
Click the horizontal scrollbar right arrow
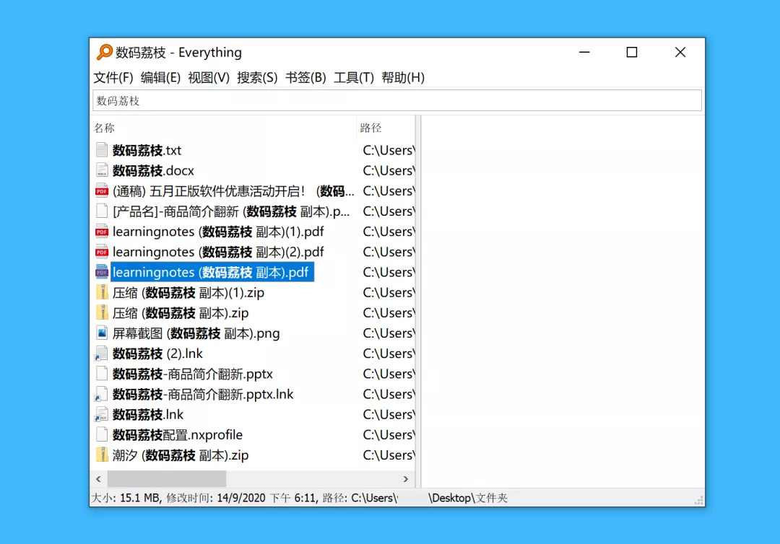click(x=406, y=479)
